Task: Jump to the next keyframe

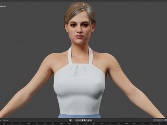Action: (x=88, y=120)
